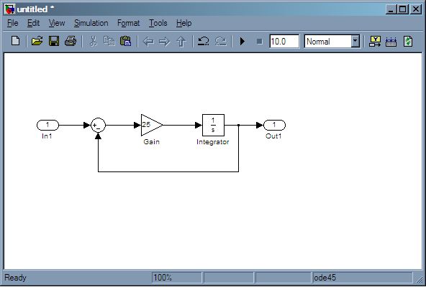
Task: Open the Edit menu
Action: click(x=33, y=23)
